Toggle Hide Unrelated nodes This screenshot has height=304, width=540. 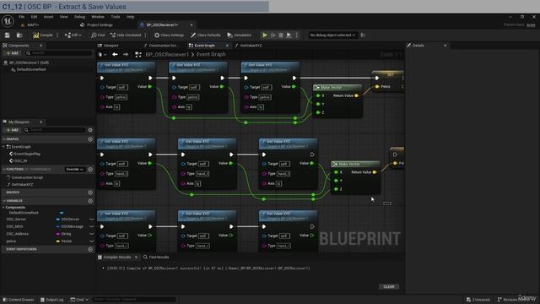pyautogui.click(x=126, y=35)
